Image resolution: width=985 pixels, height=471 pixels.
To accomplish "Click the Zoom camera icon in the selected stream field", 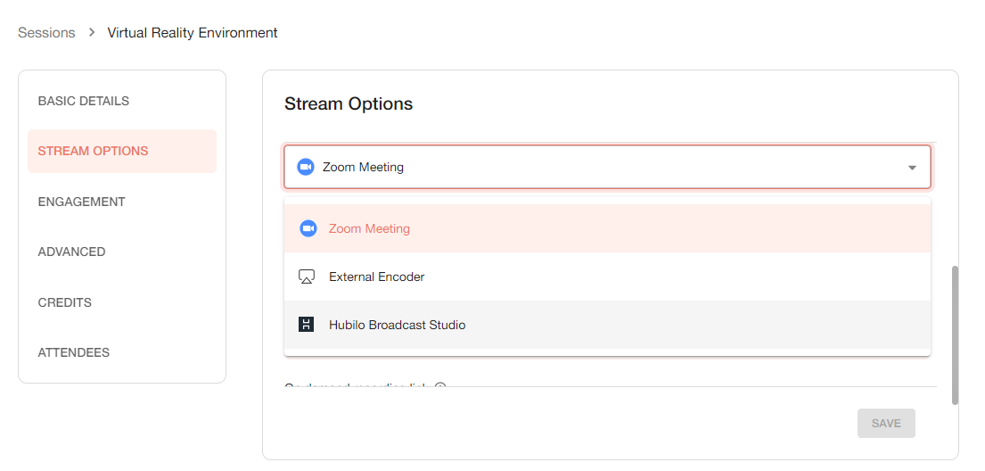I will click(x=306, y=167).
